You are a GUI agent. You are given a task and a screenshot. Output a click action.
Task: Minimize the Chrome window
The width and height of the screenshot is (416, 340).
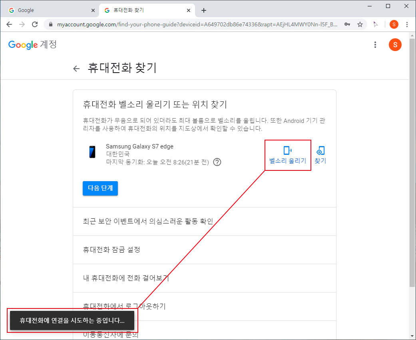[370, 6]
